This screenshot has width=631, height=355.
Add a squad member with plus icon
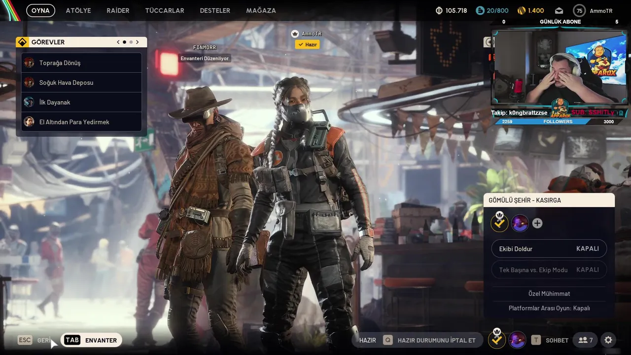click(x=537, y=223)
